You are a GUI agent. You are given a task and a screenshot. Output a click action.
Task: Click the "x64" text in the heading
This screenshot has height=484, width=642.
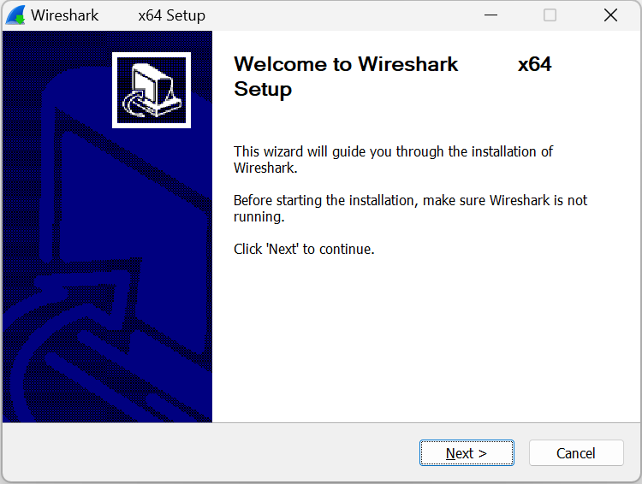534,64
